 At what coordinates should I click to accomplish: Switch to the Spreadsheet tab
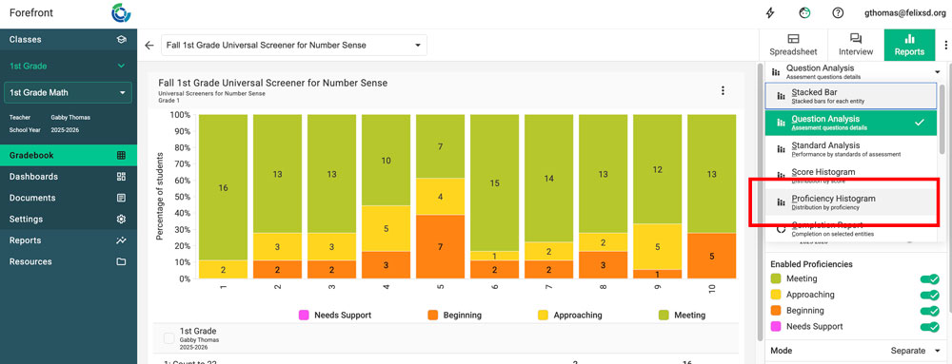793,45
